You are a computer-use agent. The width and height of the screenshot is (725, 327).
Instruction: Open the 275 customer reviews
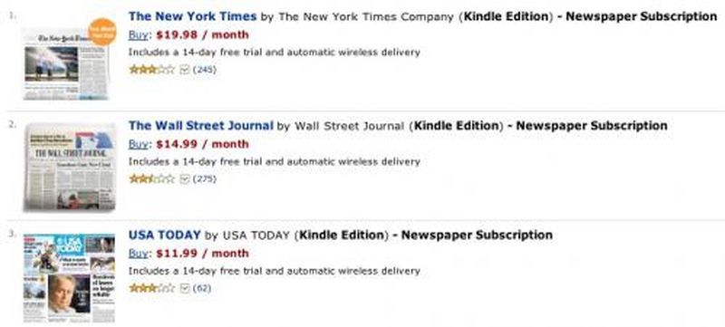pos(205,178)
